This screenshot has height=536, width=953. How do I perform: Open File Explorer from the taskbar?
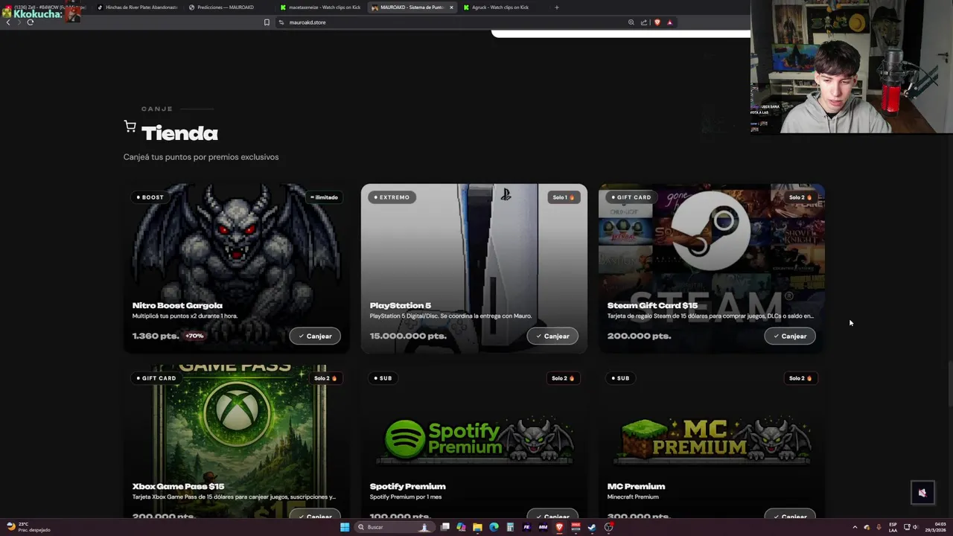pos(477,527)
